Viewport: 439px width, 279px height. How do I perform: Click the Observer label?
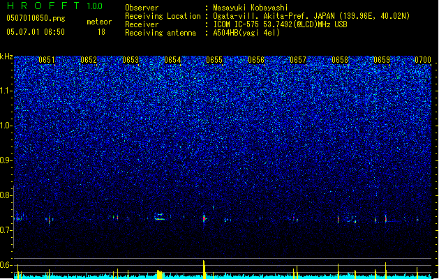142,8
